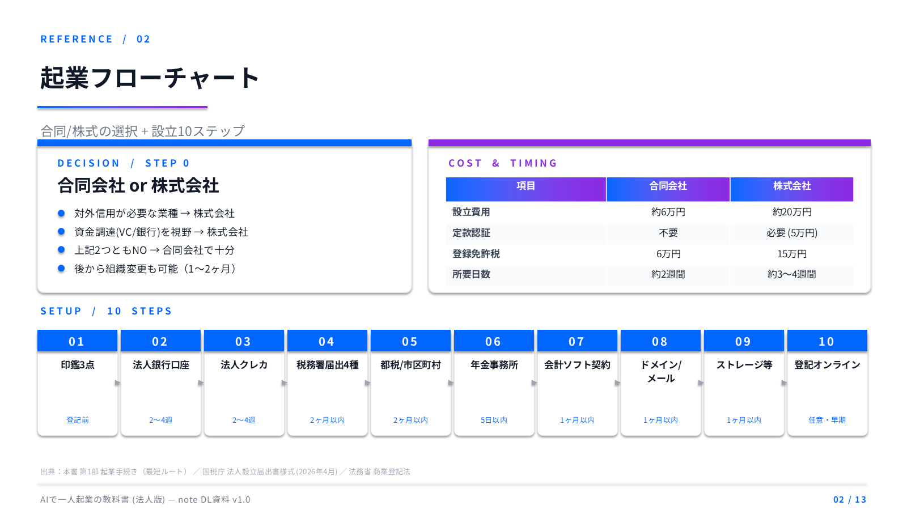Screen dimensions: 907x510
Task: Click cell 15万円
Action: click(792, 254)
